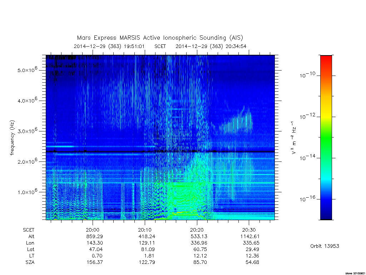Click the latitude value 81.09
The height and width of the screenshot is (275, 366).
[148, 249]
